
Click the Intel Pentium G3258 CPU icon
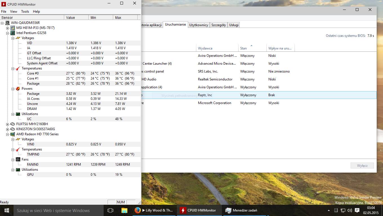[13, 33]
